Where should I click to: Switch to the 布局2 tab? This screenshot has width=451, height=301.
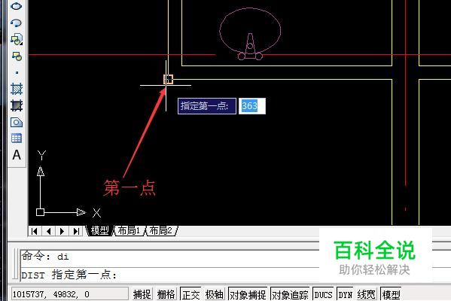[x=161, y=230]
